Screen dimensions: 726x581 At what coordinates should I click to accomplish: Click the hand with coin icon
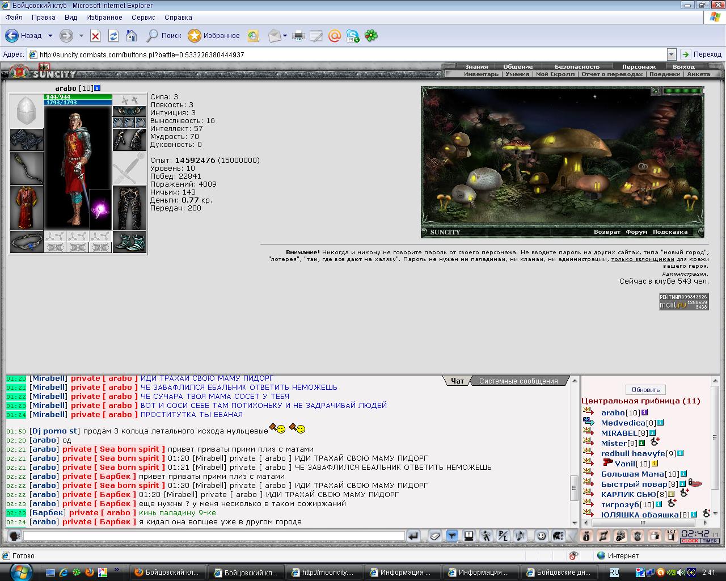(x=621, y=536)
